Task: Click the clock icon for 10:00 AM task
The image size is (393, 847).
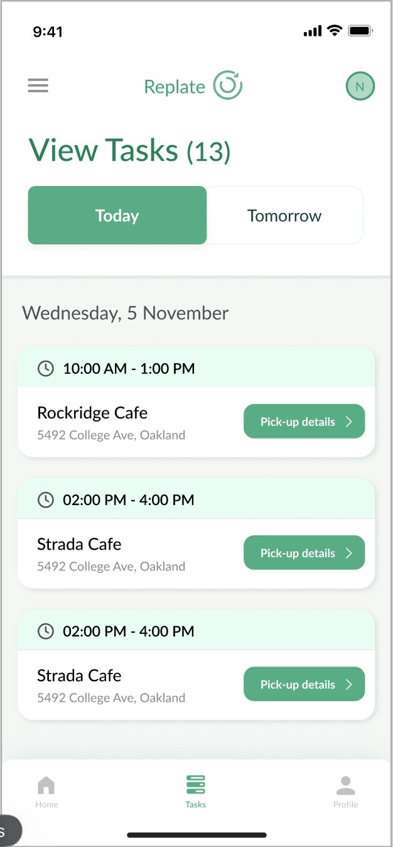Action: click(46, 368)
